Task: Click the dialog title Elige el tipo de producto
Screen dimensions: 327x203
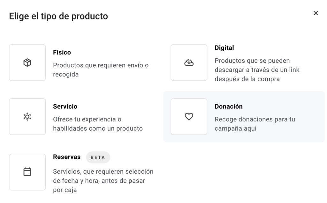Action: tap(59, 16)
